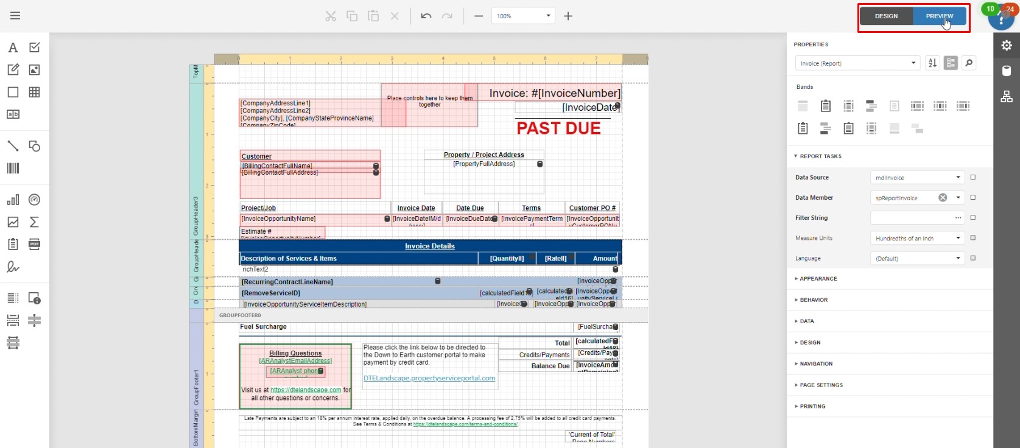1020x448 pixels.
Task: Select the Page Info toolbox control
Action: tap(35, 298)
